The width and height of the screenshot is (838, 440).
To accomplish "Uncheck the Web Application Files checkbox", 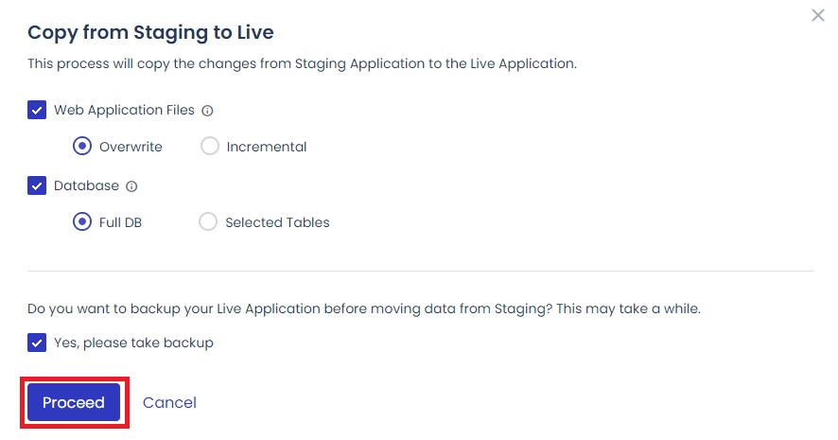I will pos(37,111).
